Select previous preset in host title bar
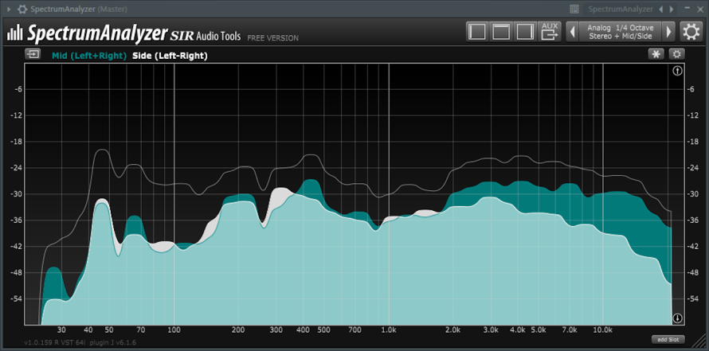The height and width of the screenshot is (351, 709). (x=660, y=9)
